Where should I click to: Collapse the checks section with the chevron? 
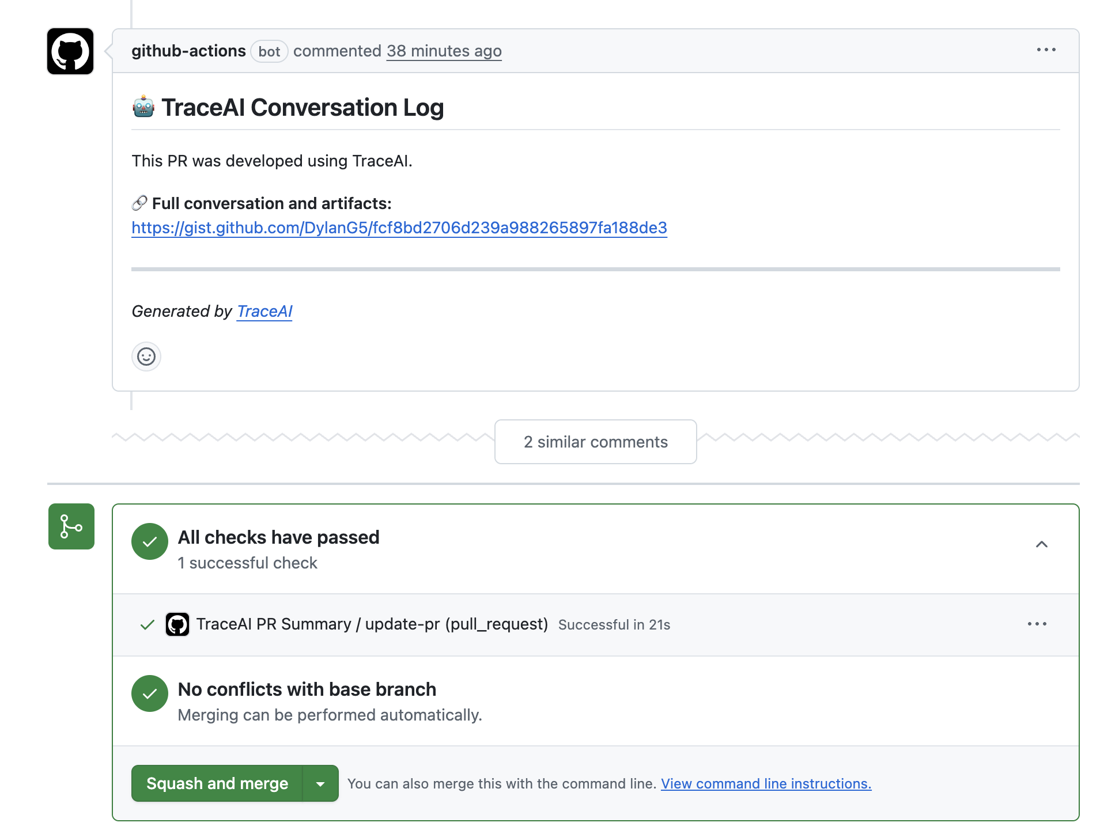[x=1041, y=544]
